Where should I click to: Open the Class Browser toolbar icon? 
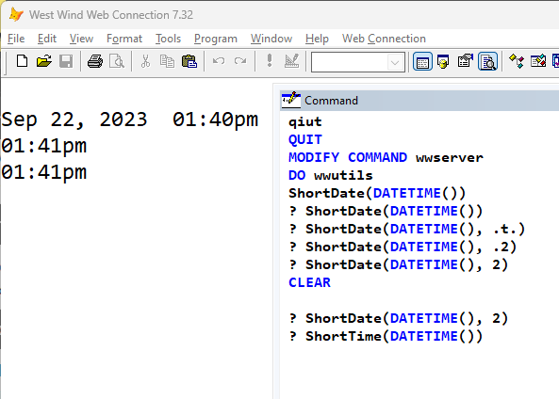pyautogui.click(x=517, y=61)
